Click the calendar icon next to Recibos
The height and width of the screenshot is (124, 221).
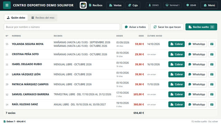point(83,5)
